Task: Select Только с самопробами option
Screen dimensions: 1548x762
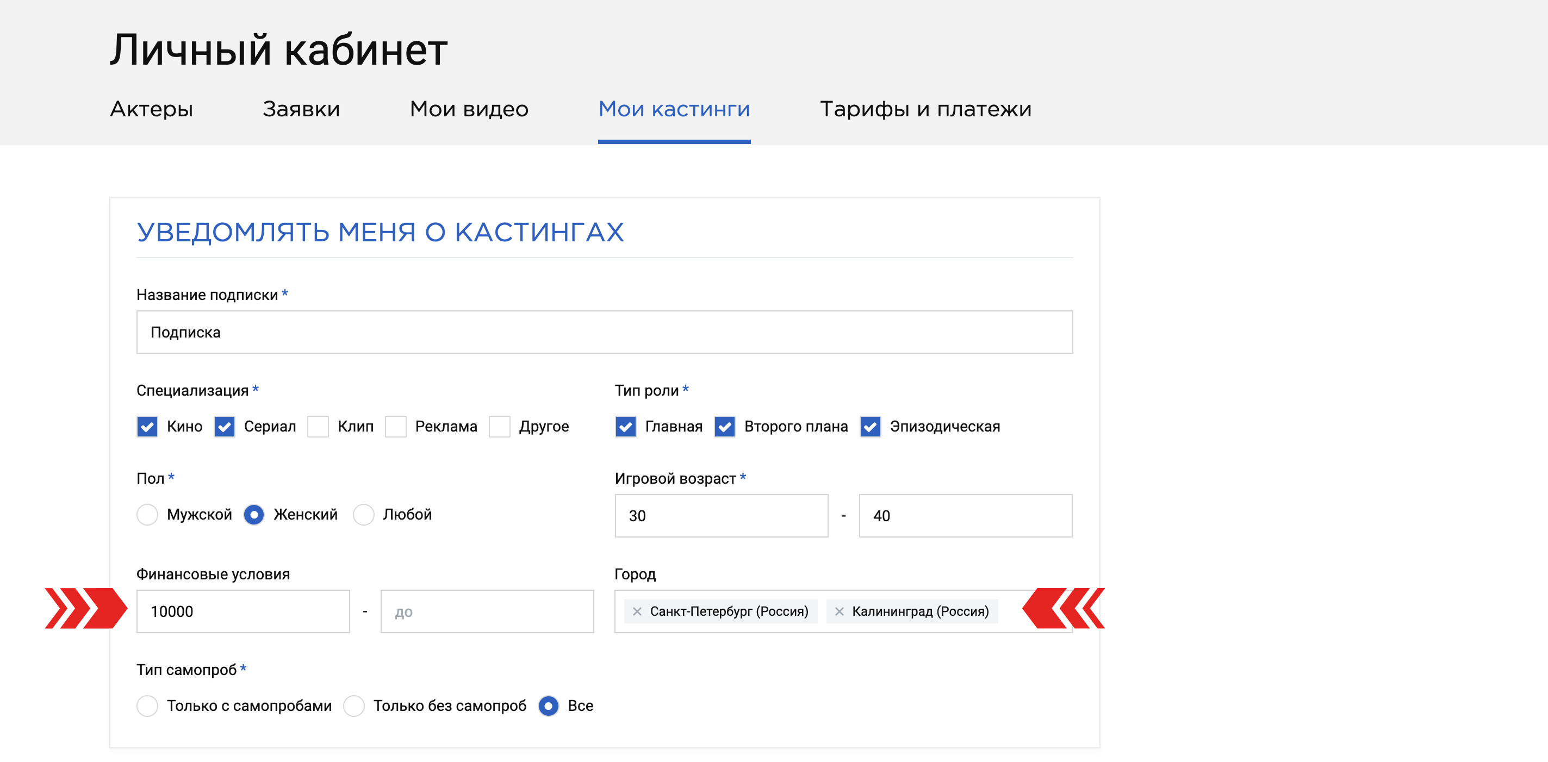Action: click(x=147, y=705)
